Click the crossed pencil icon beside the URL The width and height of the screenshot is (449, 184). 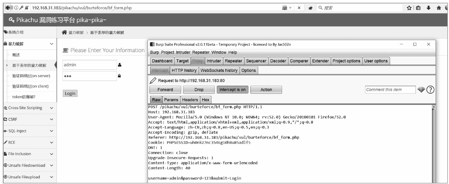(27, 8)
